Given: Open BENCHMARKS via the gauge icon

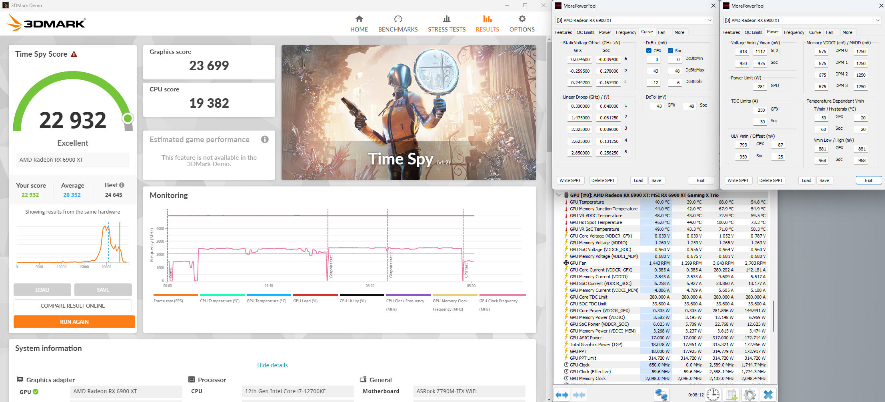Looking at the screenshot, I should (x=398, y=19).
